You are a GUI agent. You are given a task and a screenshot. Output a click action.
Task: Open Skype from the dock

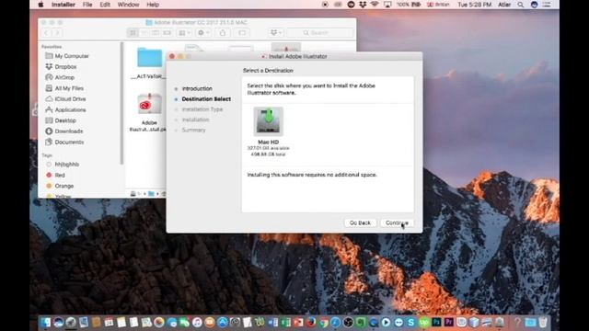click(411, 322)
